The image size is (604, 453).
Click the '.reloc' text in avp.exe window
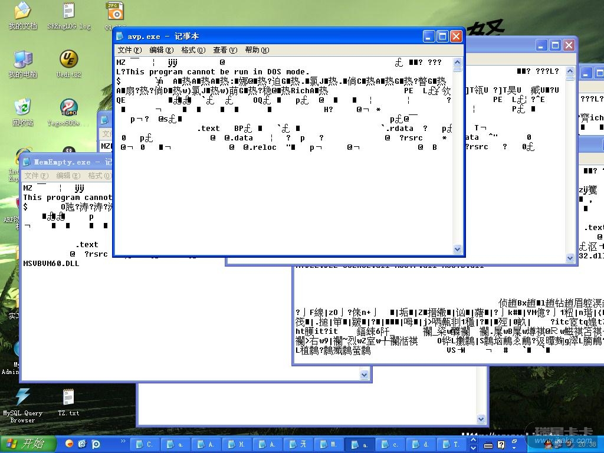pyautogui.click(x=262, y=147)
